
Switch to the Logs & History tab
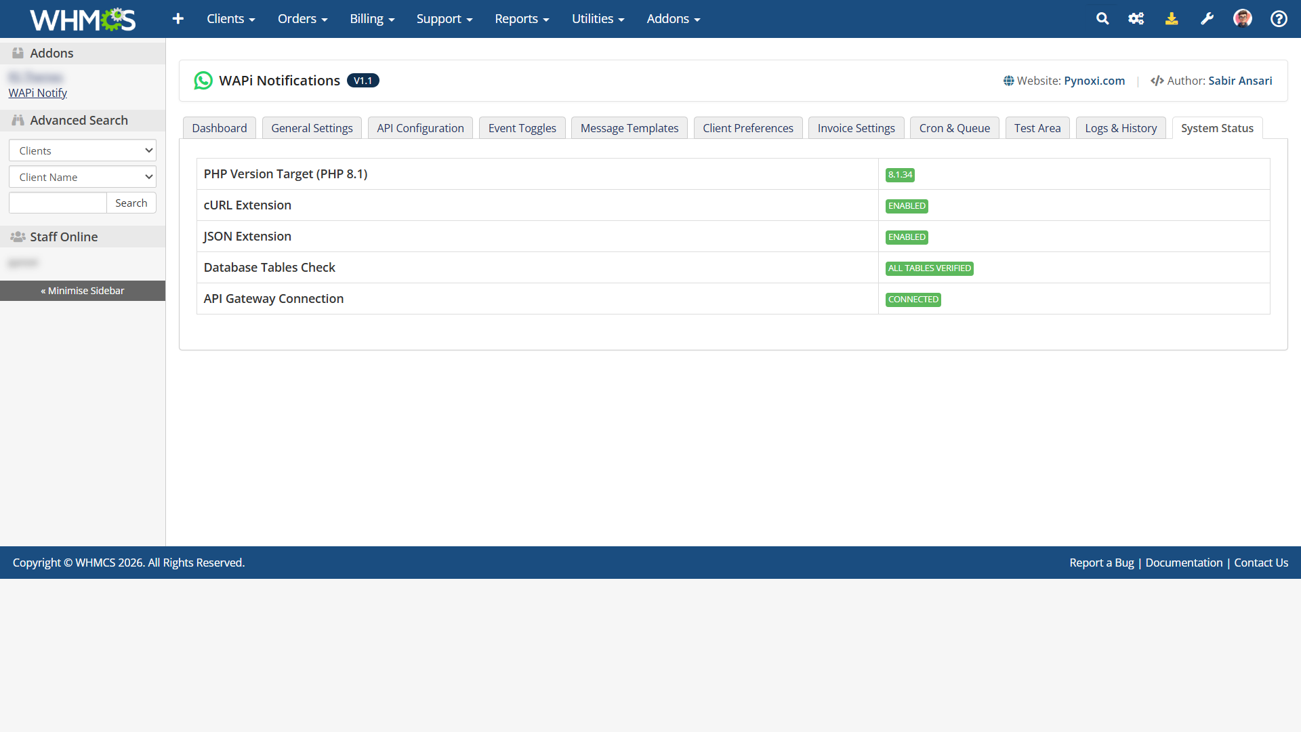click(x=1121, y=128)
